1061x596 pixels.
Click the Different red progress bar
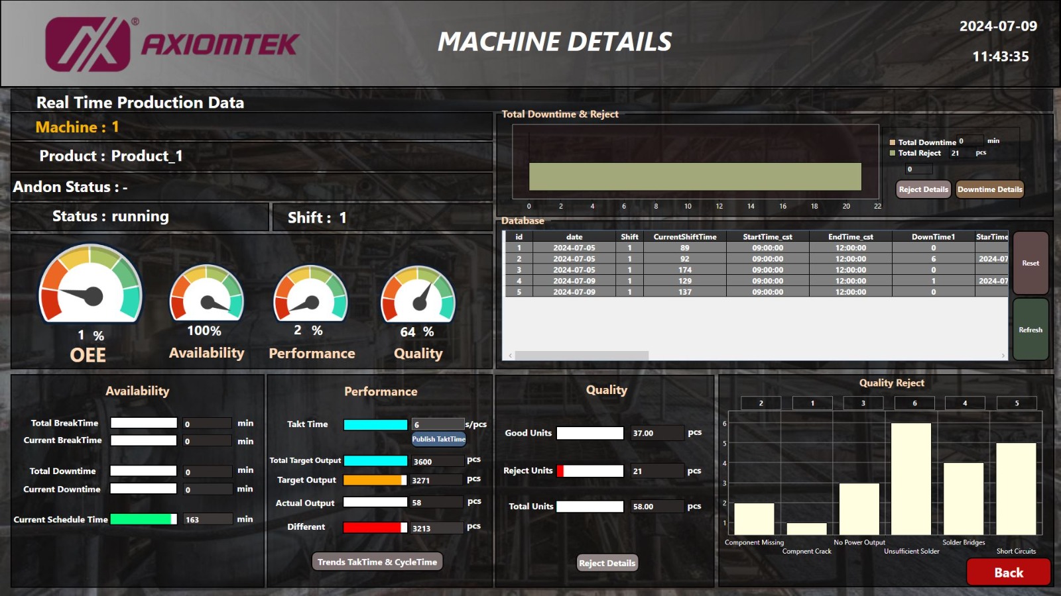tap(375, 527)
